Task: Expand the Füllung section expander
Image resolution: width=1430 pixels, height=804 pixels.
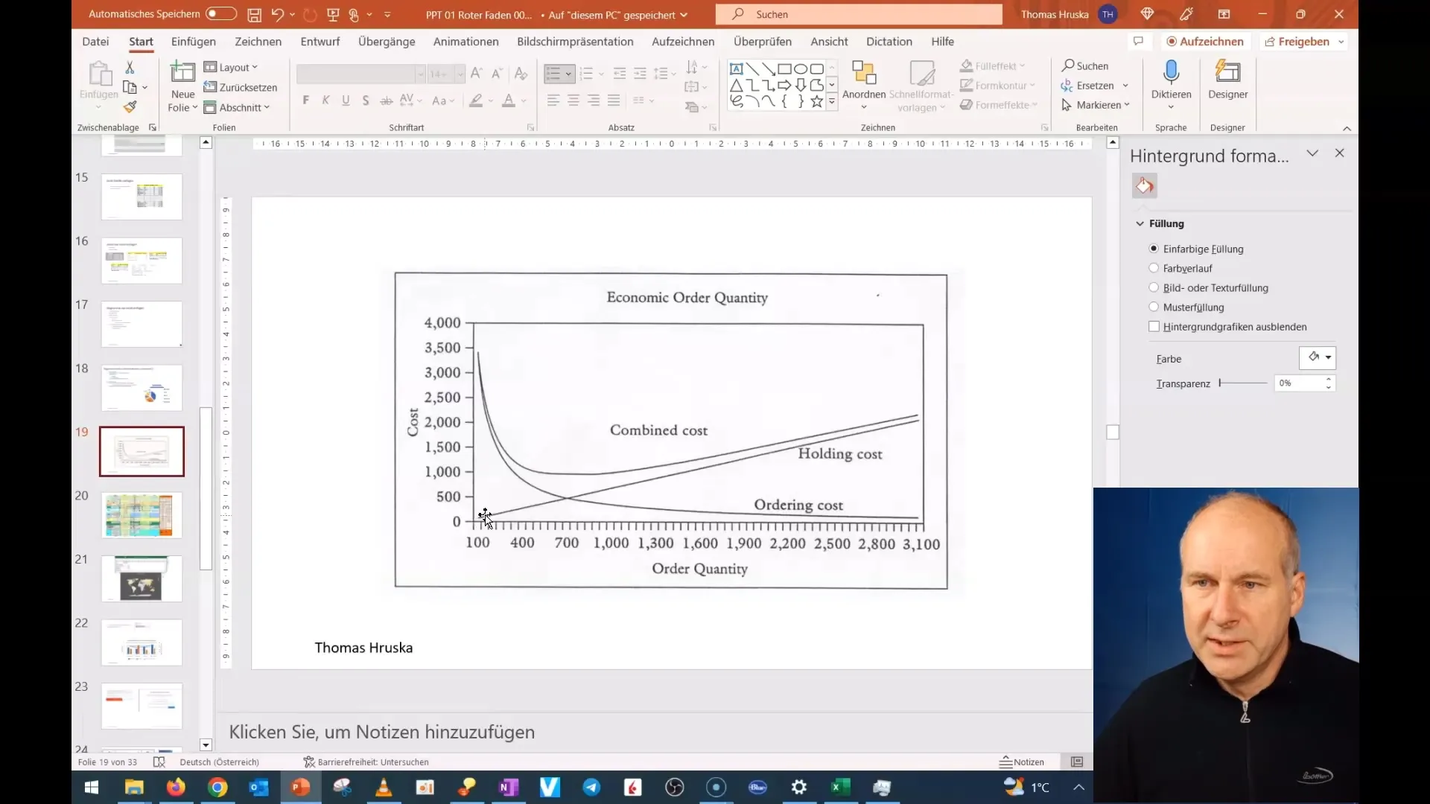Action: (1143, 223)
